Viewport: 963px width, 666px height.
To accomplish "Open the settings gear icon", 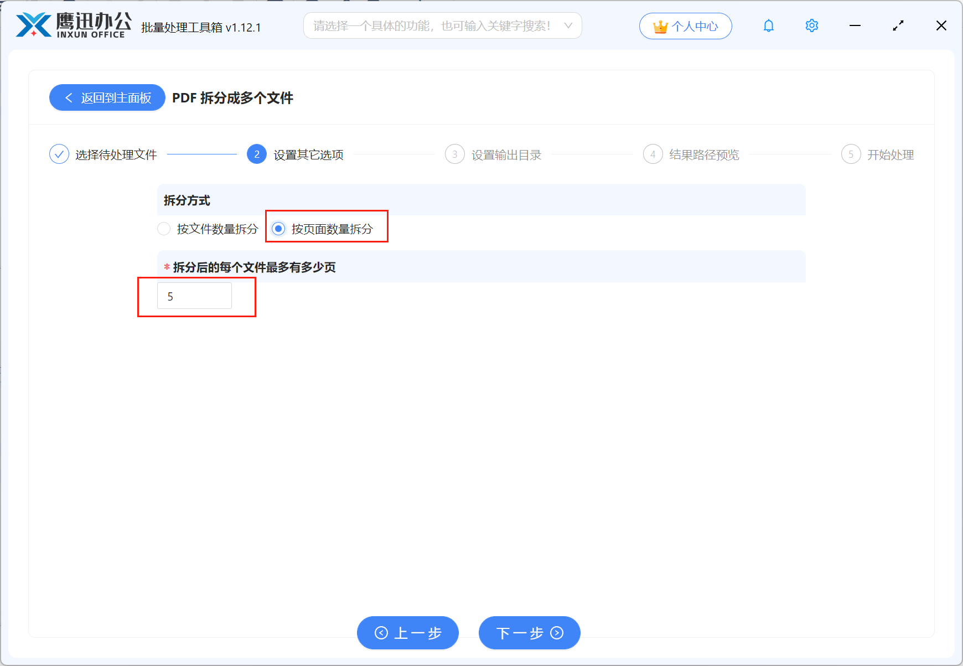I will pos(811,25).
